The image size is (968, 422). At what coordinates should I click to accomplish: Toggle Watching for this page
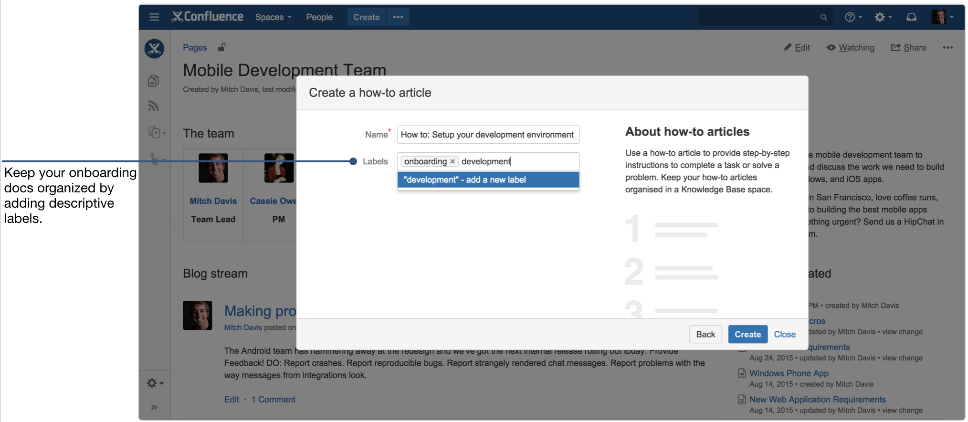click(x=851, y=47)
